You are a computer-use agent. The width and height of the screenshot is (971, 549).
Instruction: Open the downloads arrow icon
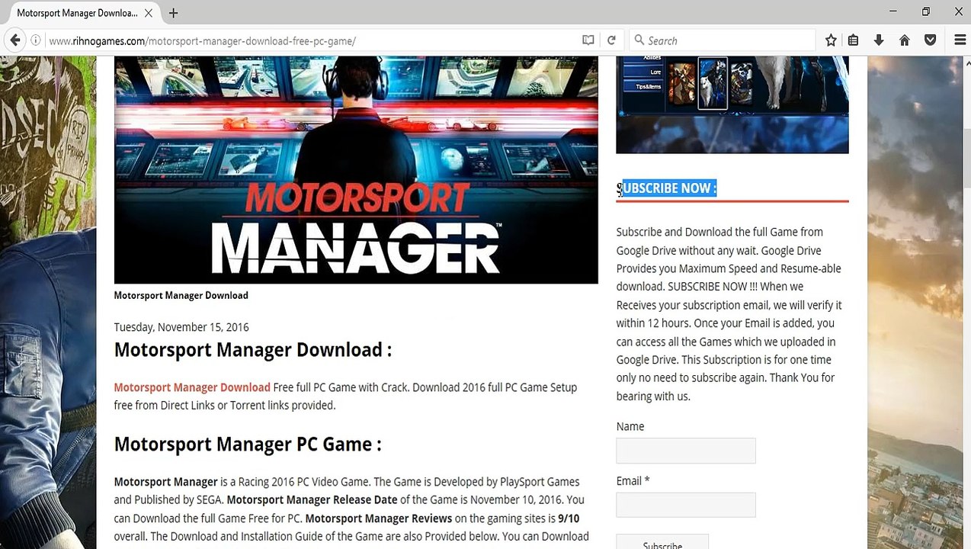click(x=879, y=40)
